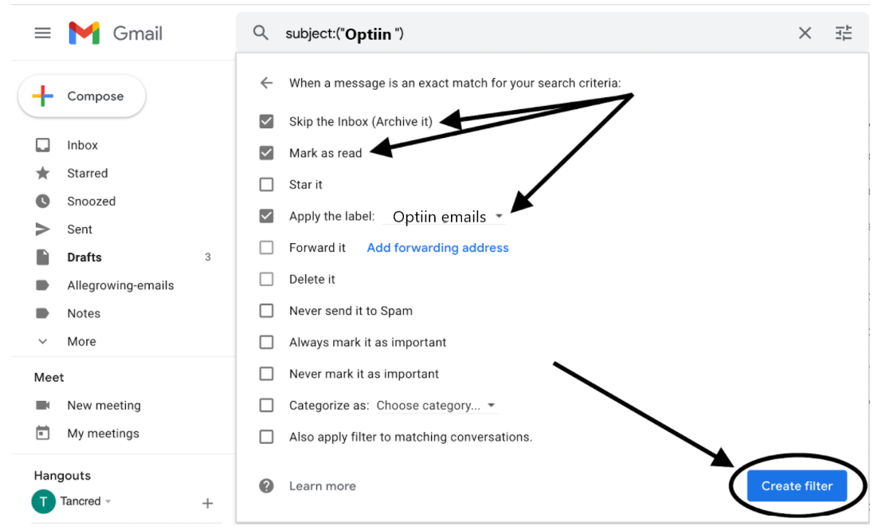The height and width of the screenshot is (530, 878).
Task: Check the Delete it option
Action: [x=267, y=279]
